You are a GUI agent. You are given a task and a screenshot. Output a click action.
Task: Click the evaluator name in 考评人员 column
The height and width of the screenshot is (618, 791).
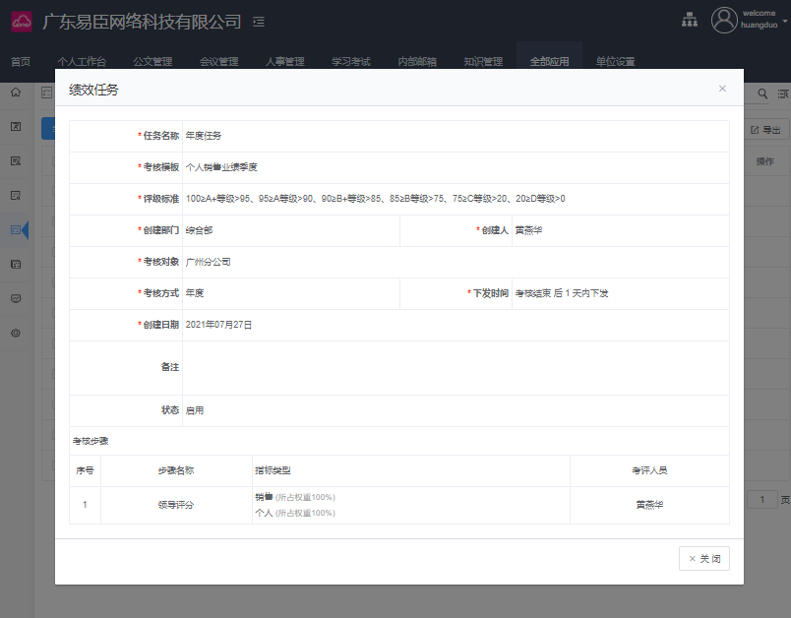649,505
